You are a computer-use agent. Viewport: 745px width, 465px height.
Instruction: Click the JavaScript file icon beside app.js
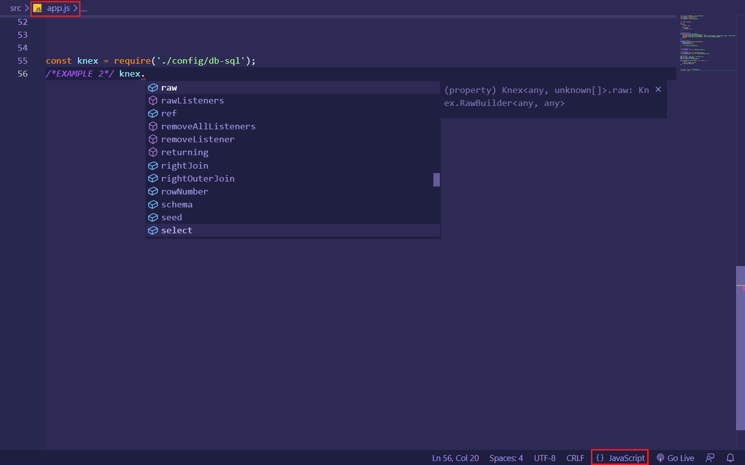click(x=38, y=8)
